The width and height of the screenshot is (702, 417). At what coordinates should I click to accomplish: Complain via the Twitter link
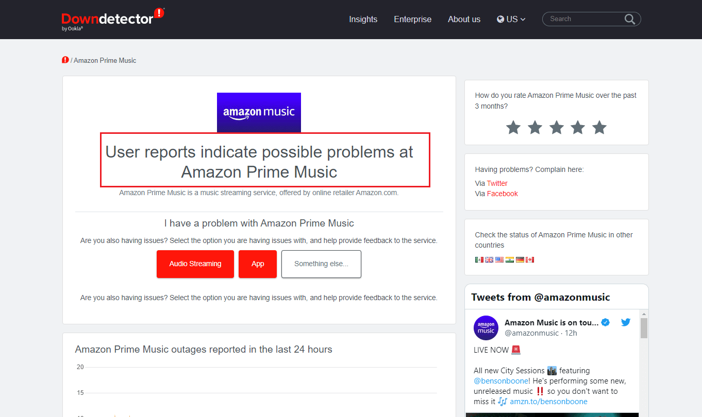click(497, 183)
